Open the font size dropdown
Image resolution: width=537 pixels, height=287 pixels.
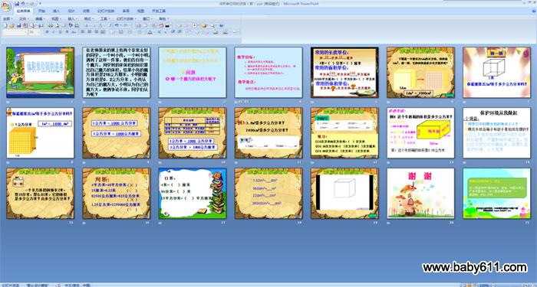(35, 32)
